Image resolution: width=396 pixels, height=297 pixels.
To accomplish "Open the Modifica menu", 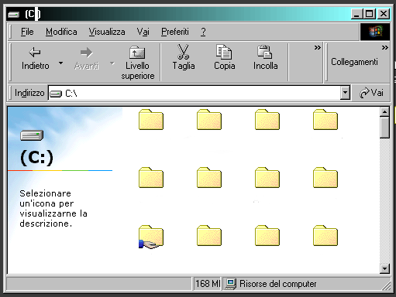I will point(61,32).
